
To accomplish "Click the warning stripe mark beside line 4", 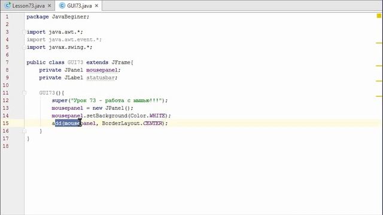I will tap(379, 43).
